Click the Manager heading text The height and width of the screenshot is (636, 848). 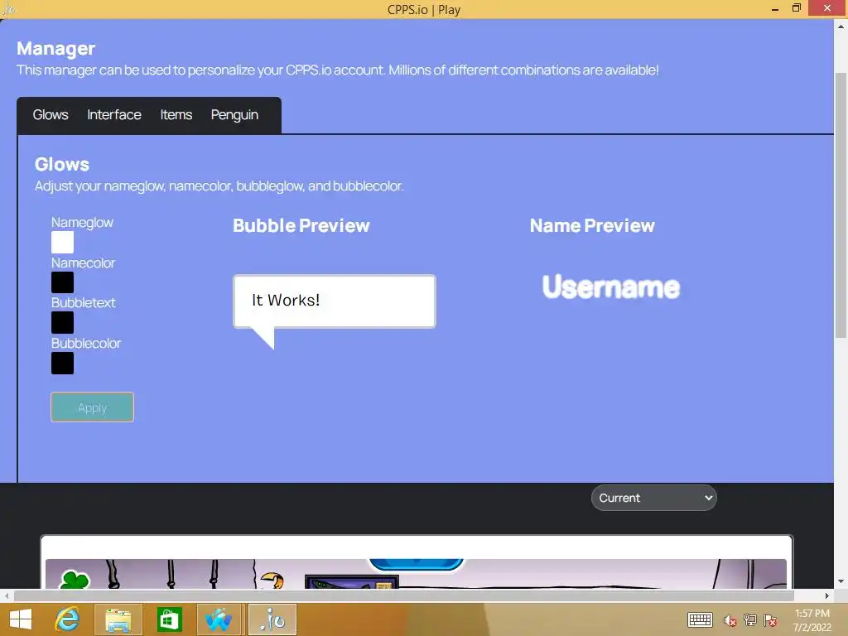click(55, 49)
